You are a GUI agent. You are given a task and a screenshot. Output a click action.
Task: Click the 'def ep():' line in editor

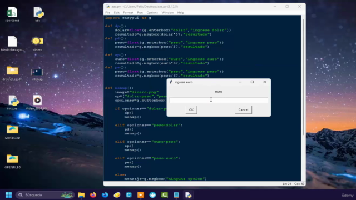(116, 55)
